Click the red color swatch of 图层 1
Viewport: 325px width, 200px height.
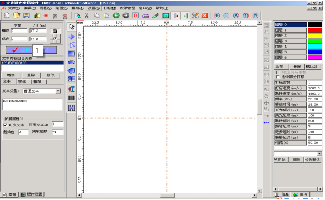coord(314,30)
